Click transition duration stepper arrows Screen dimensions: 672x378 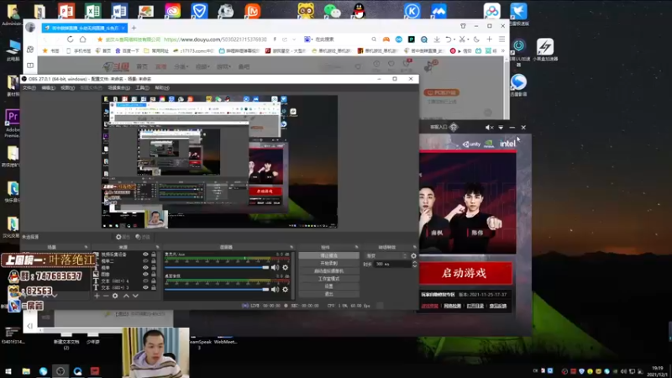414,265
